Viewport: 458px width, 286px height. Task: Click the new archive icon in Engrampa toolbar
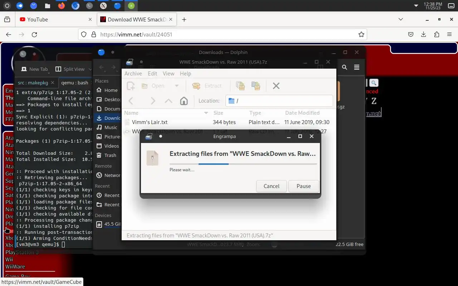tap(131, 86)
